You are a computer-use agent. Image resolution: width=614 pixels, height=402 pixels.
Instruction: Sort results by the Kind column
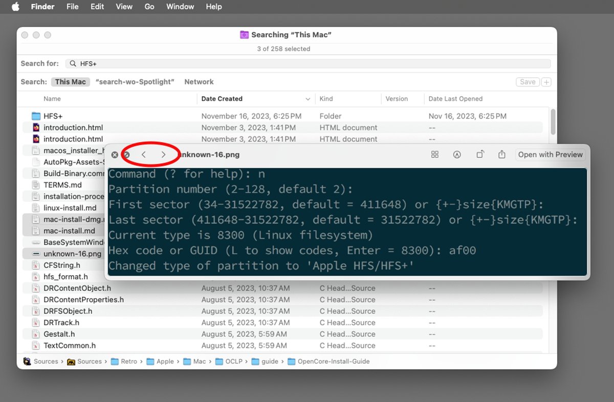[326, 99]
